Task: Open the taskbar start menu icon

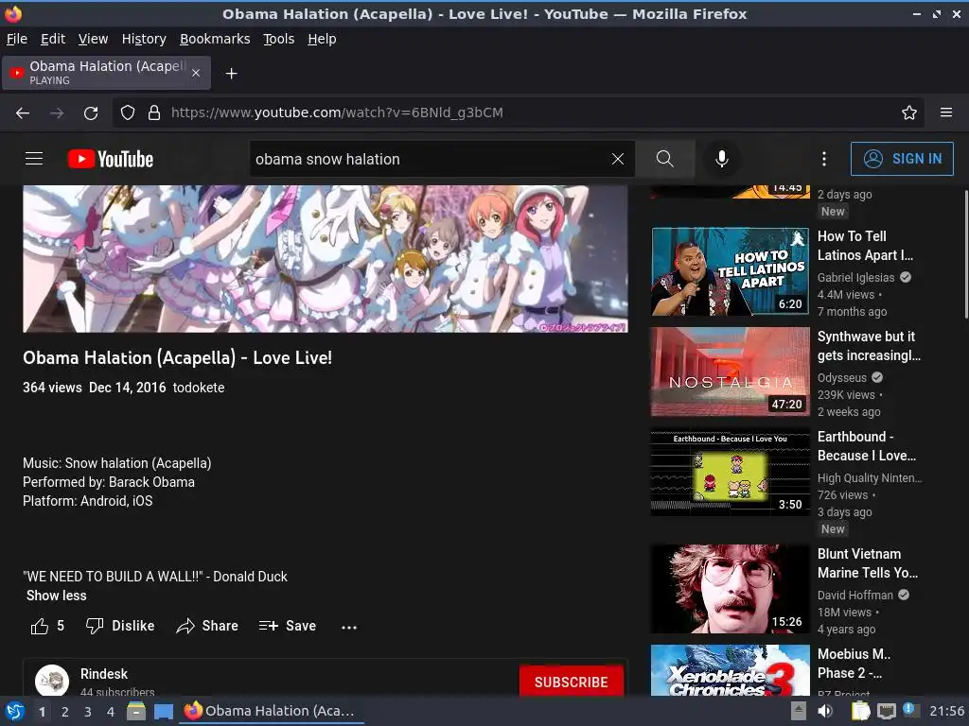Action: pos(15,711)
